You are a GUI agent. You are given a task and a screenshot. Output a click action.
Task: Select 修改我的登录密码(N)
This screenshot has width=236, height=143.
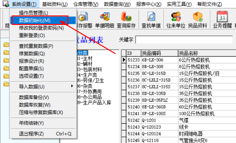click(43, 28)
